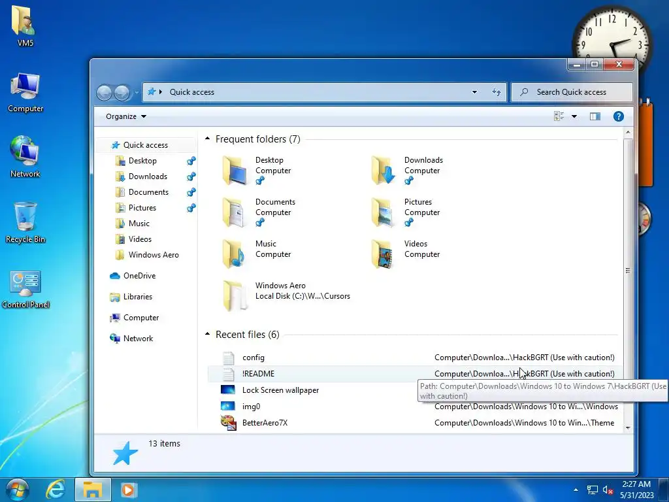Select the Pictures frequent folder icon
The image size is (669, 502).
(383, 212)
